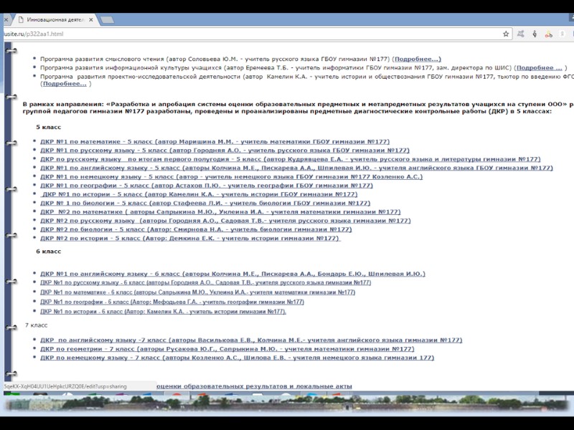Image resolution: width=574 pixels, height=430 pixels.
Task: Open ДКР №1 по истории 6 класс
Action: point(164,312)
